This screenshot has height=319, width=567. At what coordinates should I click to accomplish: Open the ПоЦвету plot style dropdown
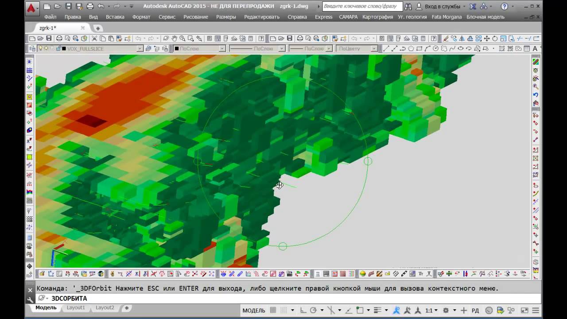click(374, 49)
